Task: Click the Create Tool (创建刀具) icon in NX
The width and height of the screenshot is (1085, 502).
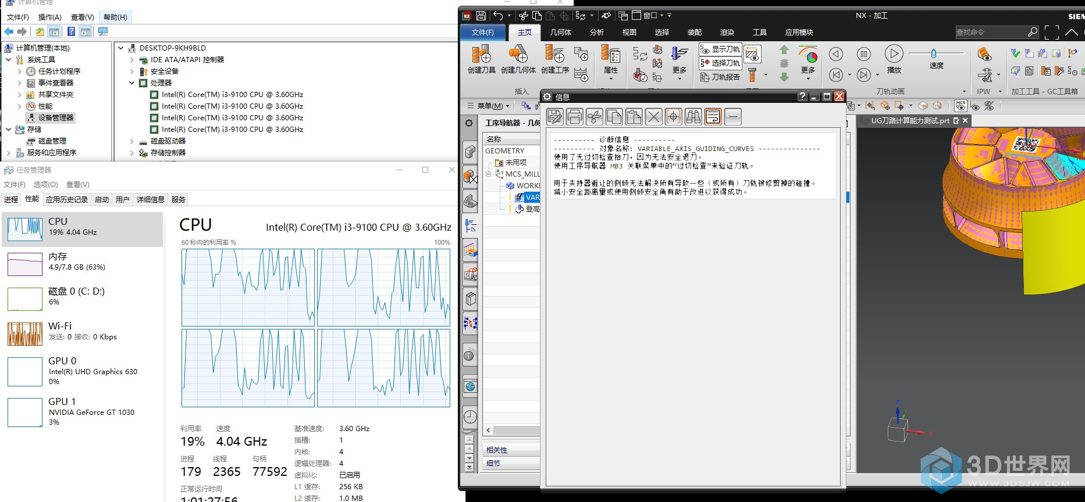Action: coord(481,55)
